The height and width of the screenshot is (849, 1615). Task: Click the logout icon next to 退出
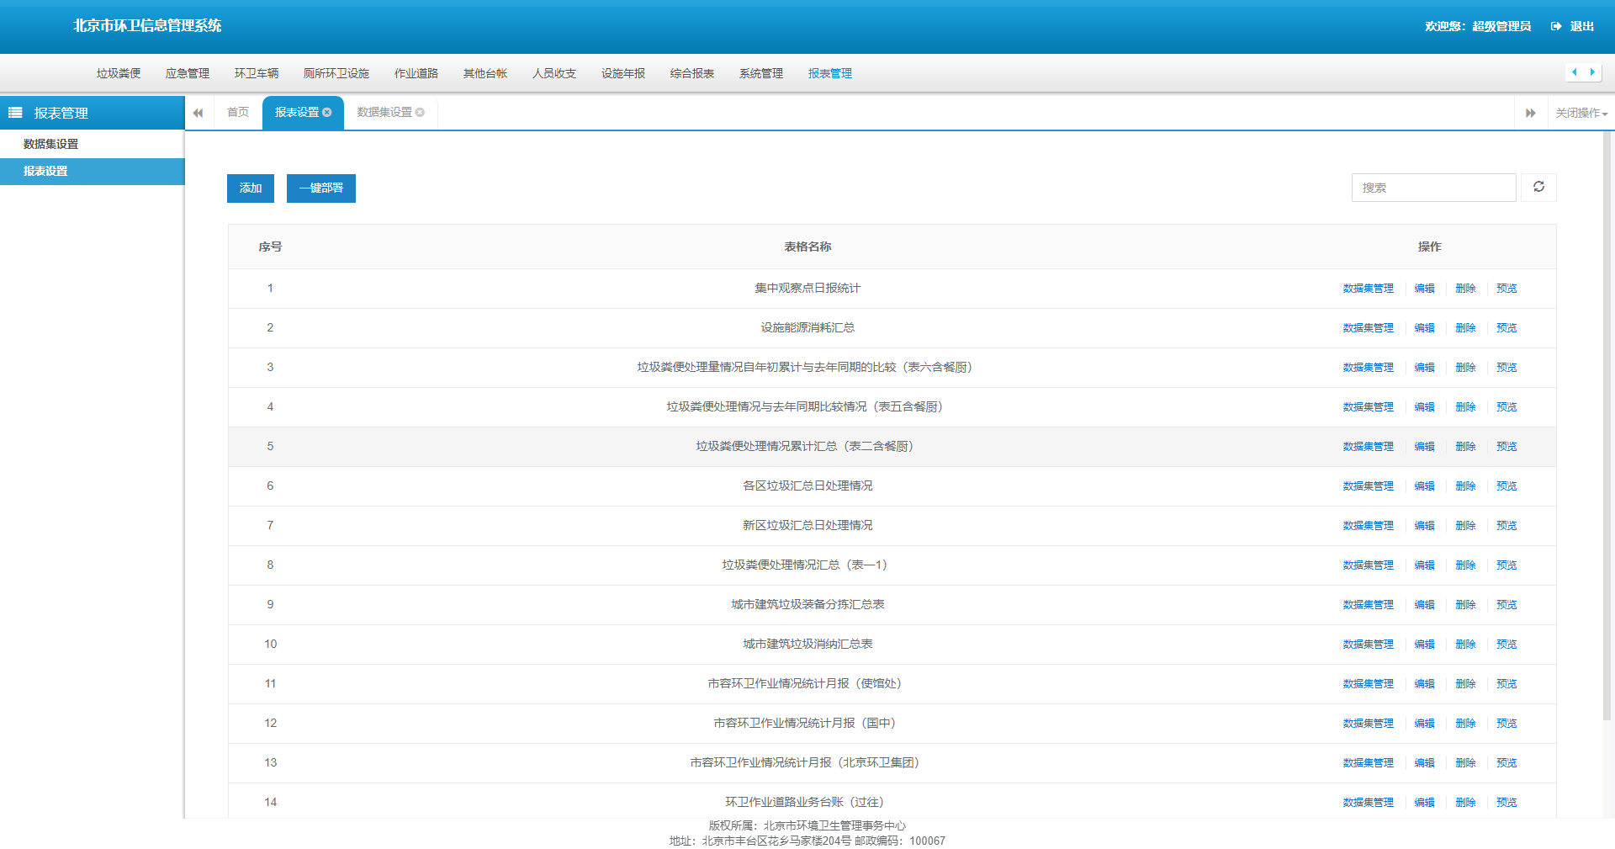click(1556, 26)
